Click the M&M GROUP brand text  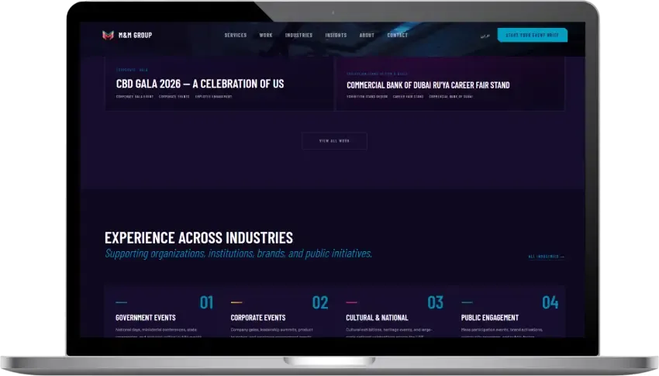tap(135, 36)
